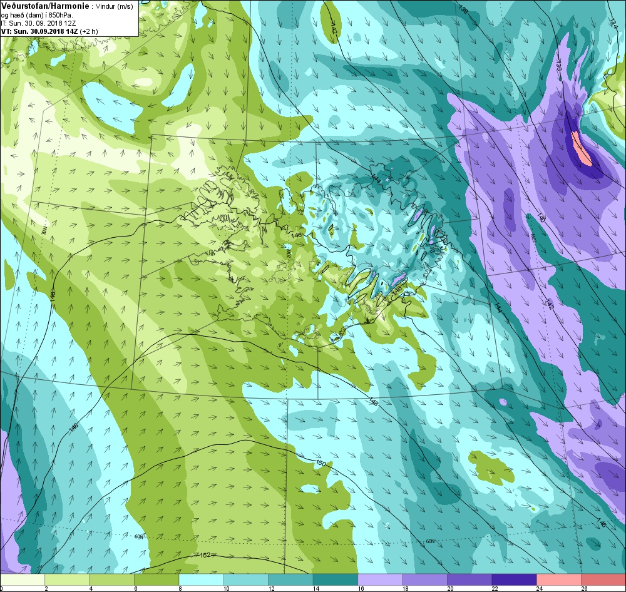Click the "og hæð (dam) í 850hPa." line

(37, 15)
